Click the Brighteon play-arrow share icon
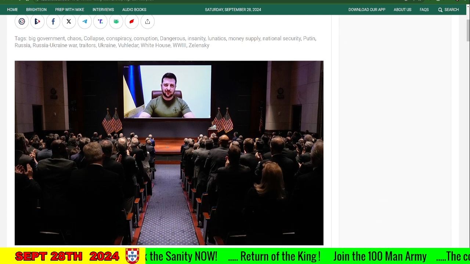Viewport: 470px width, 264px height. (x=37, y=22)
